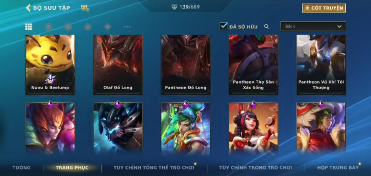Open the skin search magnifier
This screenshot has height=176, width=371.
(x=266, y=26)
